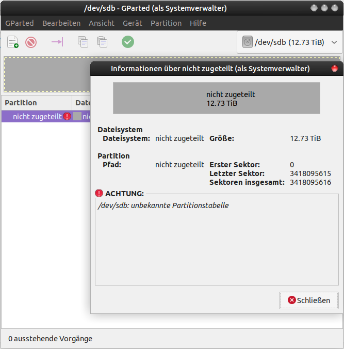Click the Erster Sektor value 0
This screenshot has height=349, width=344.
[x=292, y=165]
